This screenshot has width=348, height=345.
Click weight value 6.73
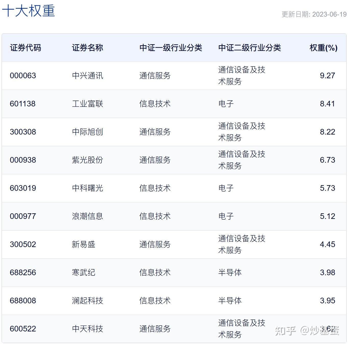(327, 160)
